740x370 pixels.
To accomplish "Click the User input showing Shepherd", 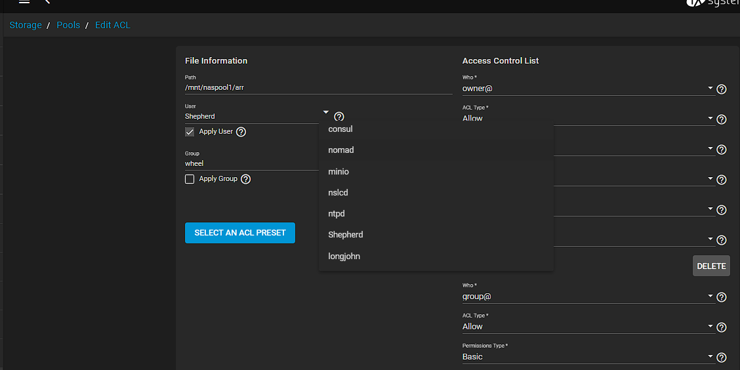I will [x=252, y=116].
